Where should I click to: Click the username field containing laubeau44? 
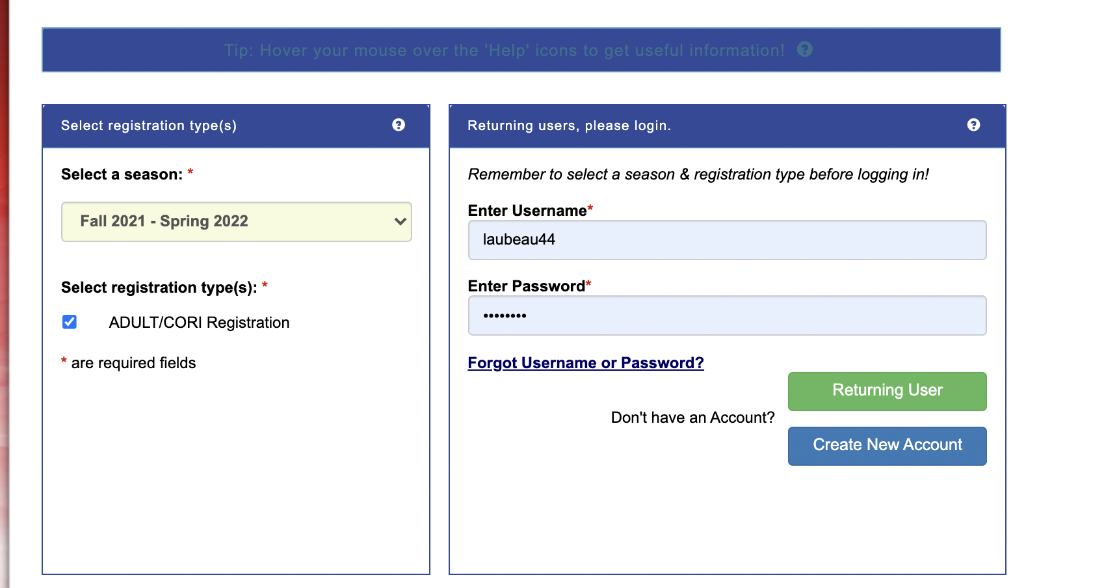tap(727, 240)
